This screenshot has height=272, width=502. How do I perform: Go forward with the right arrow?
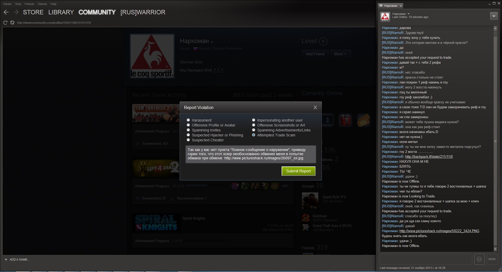click(x=16, y=12)
